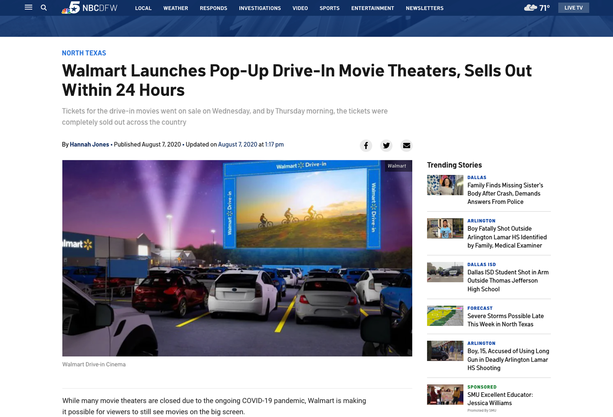Click the 71° temperature reading
Screen dimensions: 613x417
click(x=544, y=8)
